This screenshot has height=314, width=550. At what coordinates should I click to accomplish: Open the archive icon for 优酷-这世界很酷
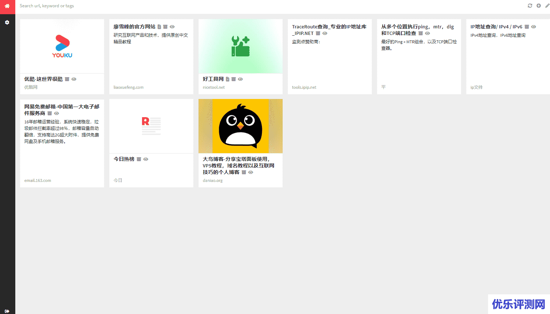click(67, 79)
